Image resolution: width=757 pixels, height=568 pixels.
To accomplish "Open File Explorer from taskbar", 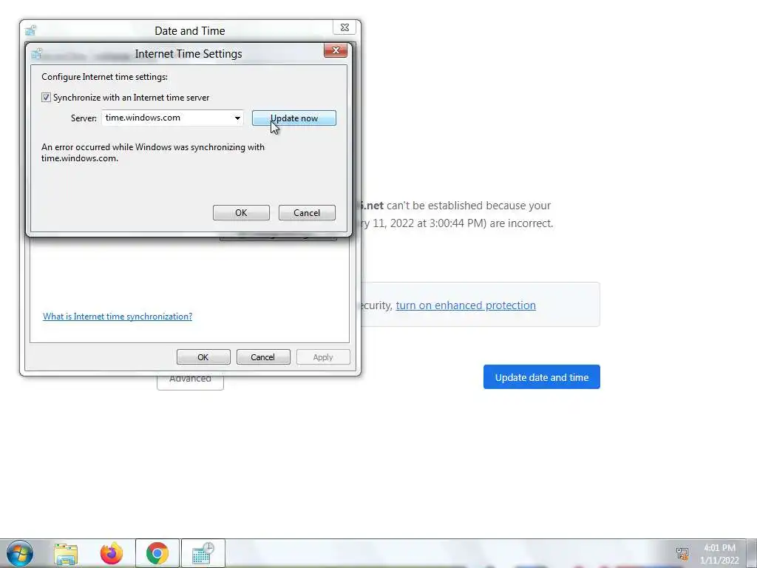I will coord(66,553).
